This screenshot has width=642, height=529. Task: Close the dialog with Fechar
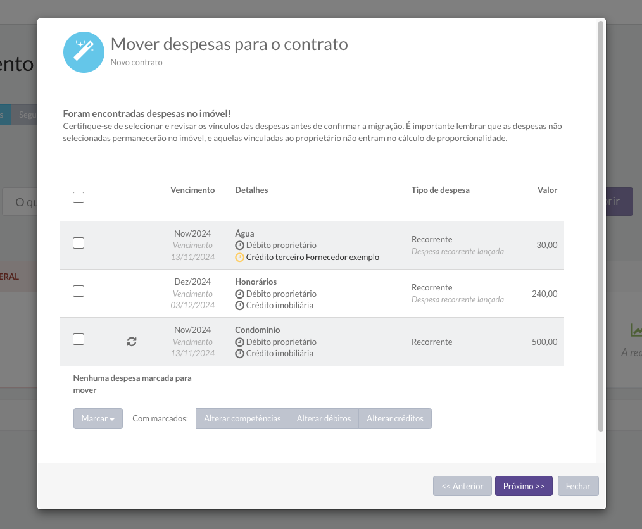point(578,486)
